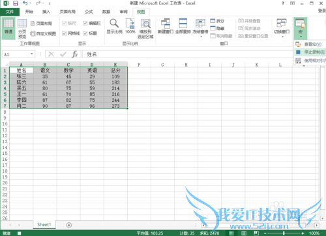Open the 文件 File tab

pyautogui.click(x=10, y=12)
